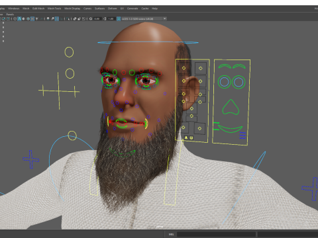Image resolution: width=318 pixels, height=238 pixels.
Task: Open the Help menu
Action: click(154, 9)
